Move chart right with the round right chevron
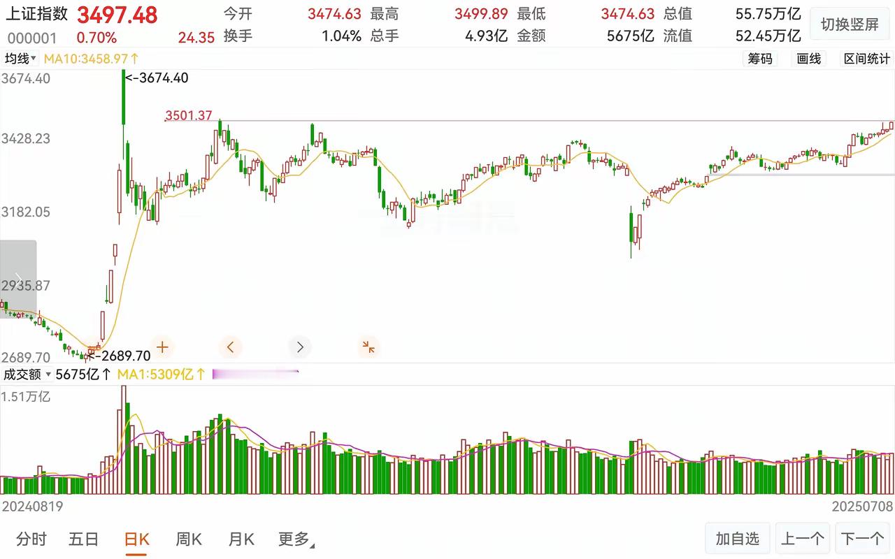This screenshot has width=895, height=559. click(x=299, y=347)
